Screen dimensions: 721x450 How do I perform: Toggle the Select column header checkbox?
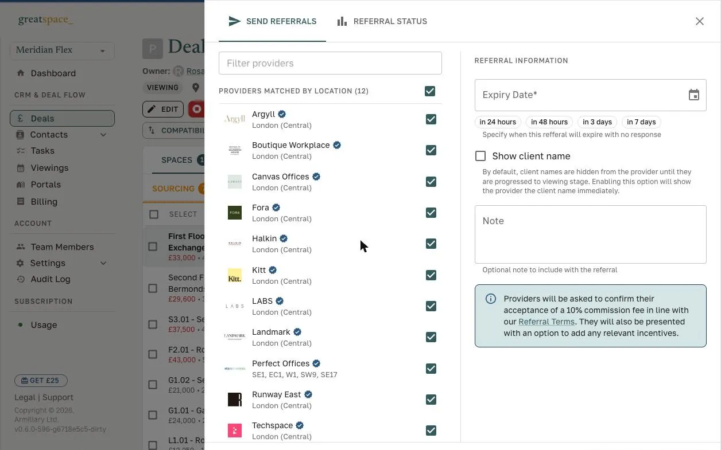click(153, 214)
